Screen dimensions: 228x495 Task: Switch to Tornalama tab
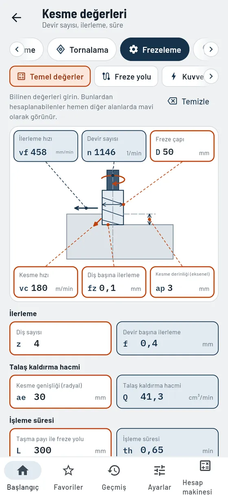(x=83, y=49)
